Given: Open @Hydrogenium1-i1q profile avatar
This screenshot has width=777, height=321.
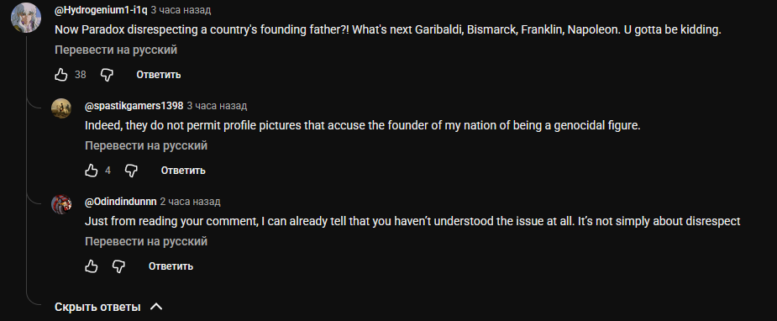Looking at the screenshot, I should point(26,18).
